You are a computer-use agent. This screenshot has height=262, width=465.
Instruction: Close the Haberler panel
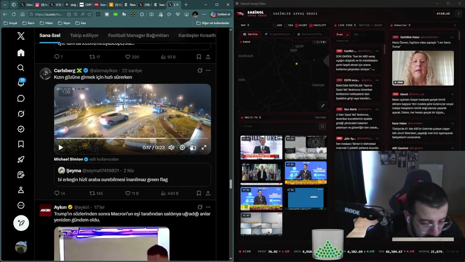(455, 25)
